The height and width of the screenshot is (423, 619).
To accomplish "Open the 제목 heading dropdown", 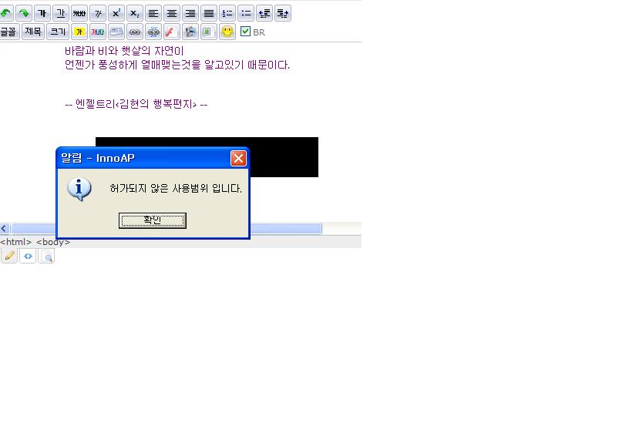I will (x=32, y=32).
